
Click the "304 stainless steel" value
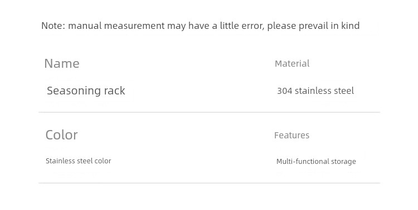(315, 91)
